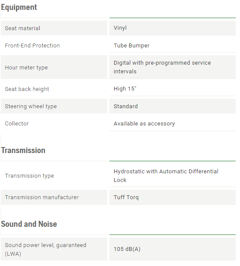Click the High 15" value
This screenshot has width=240, height=266.
125,88
